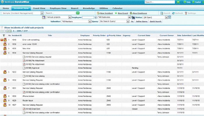Click the incident icon for incident 1632
Screen dimensions: 204x116
5,80
